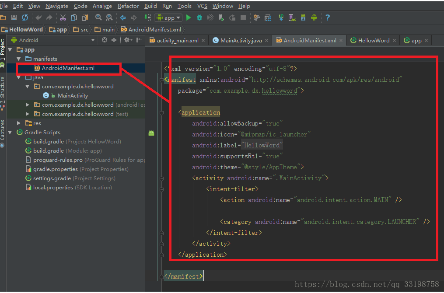The height and width of the screenshot is (293, 444).
Task: Collapse the Gradle Scripts node
Action: pyautogui.click(x=10, y=132)
